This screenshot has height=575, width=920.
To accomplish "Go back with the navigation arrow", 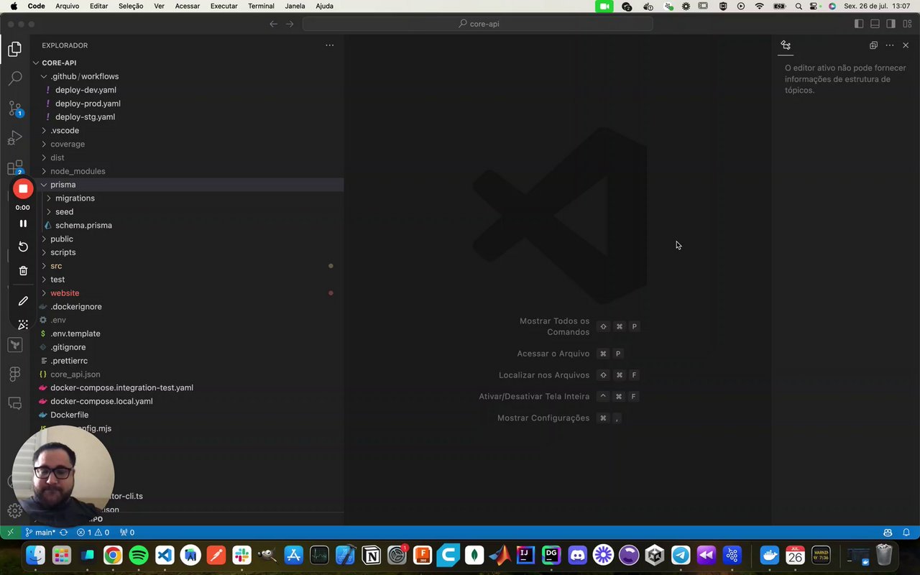I will pyautogui.click(x=273, y=24).
